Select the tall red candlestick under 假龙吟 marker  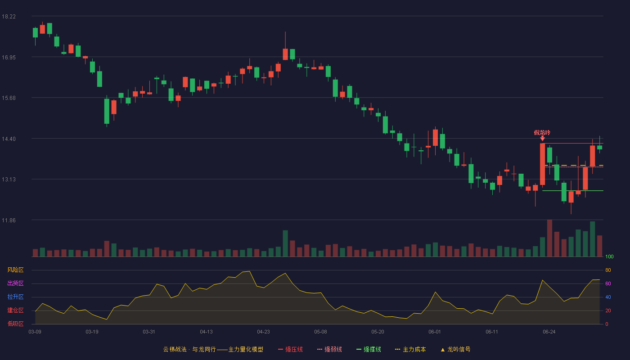pyautogui.click(x=542, y=164)
